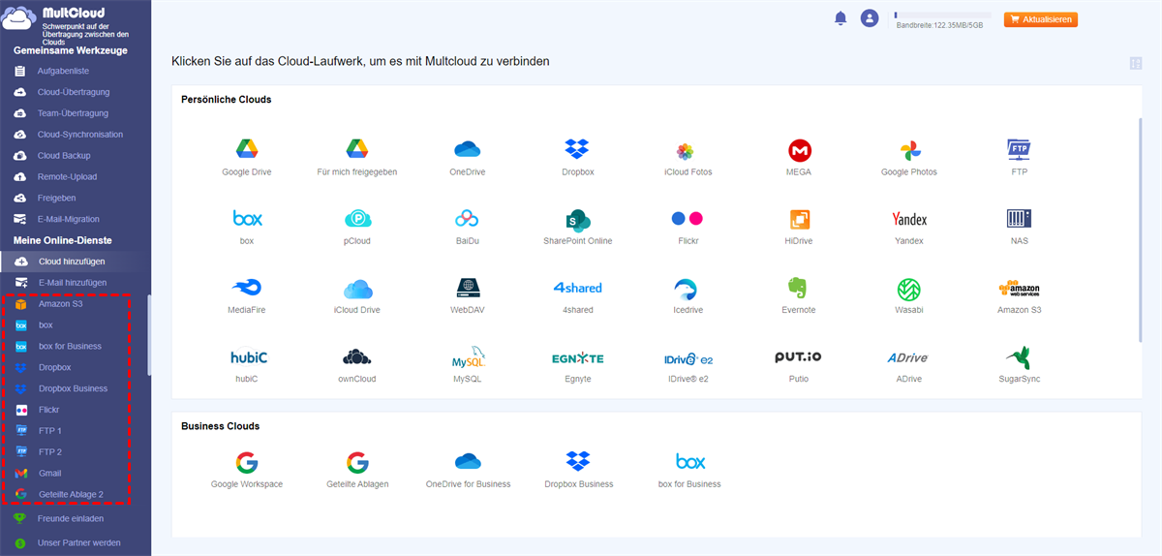This screenshot has height=556, width=1162.
Task: Select Geteilte Ablagen under Business Clouds
Action: [x=357, y=471]
